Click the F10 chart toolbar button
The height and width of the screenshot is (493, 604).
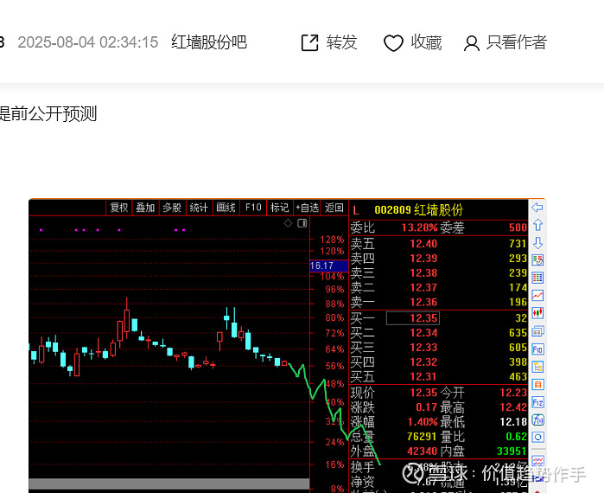point(252,208)
